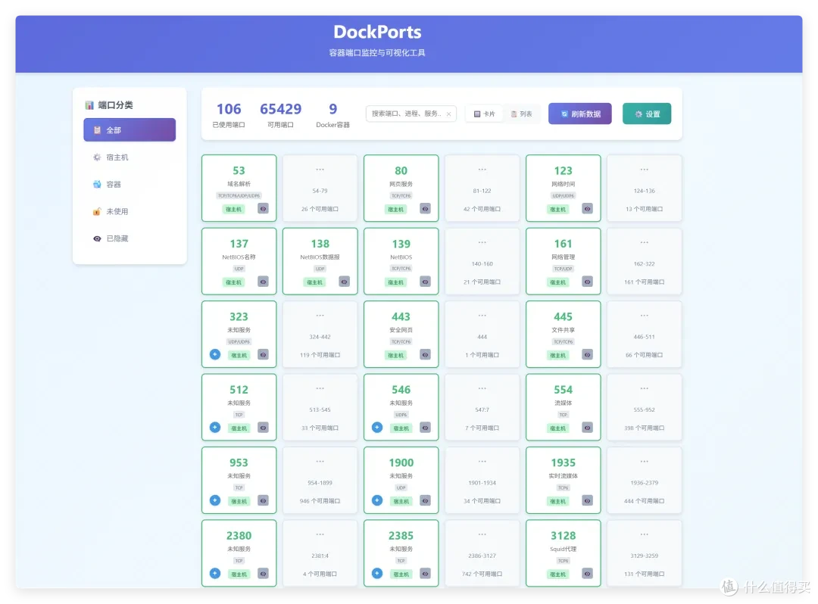Image resolution: width=818 pixels, height=604 pixels.
Task: Expand the 81-122 available ports range
Action: coord(482,188)
